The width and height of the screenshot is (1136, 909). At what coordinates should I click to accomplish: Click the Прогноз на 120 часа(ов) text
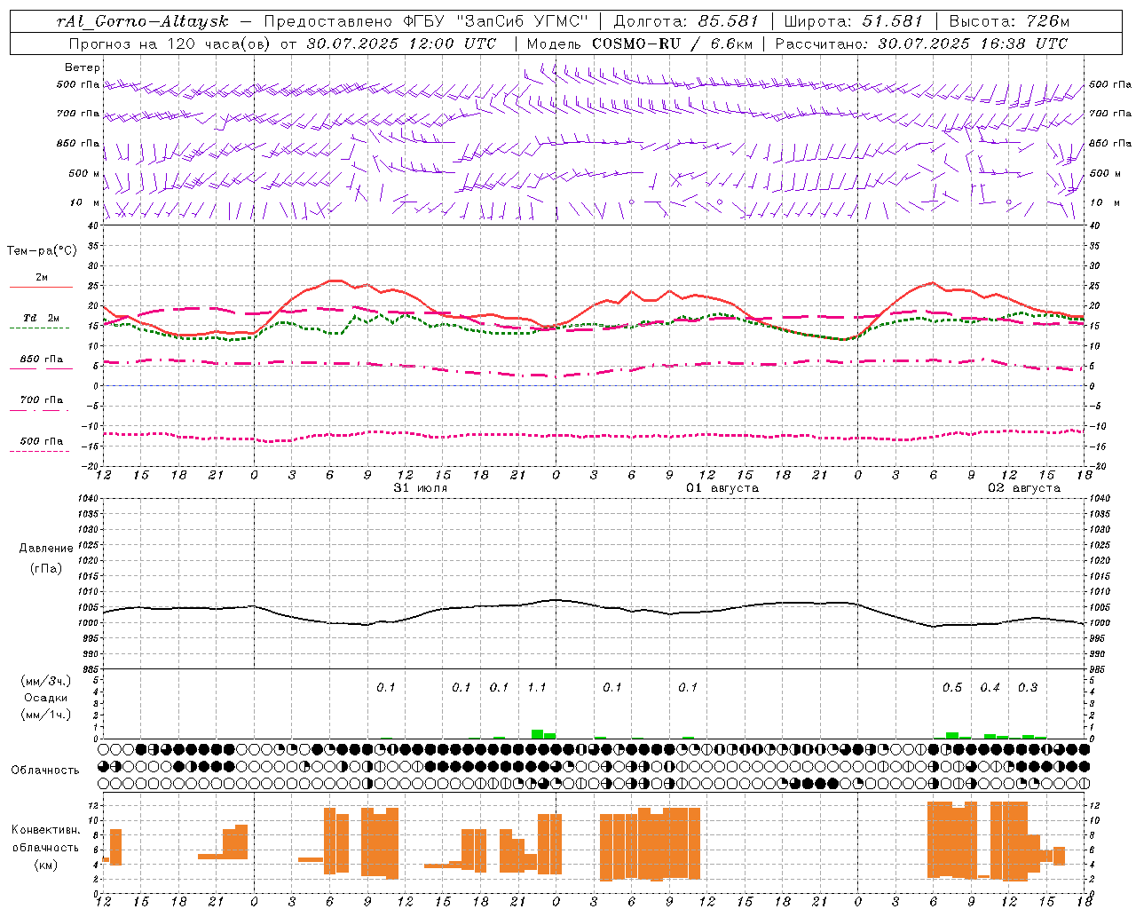(x=170, y=43)
